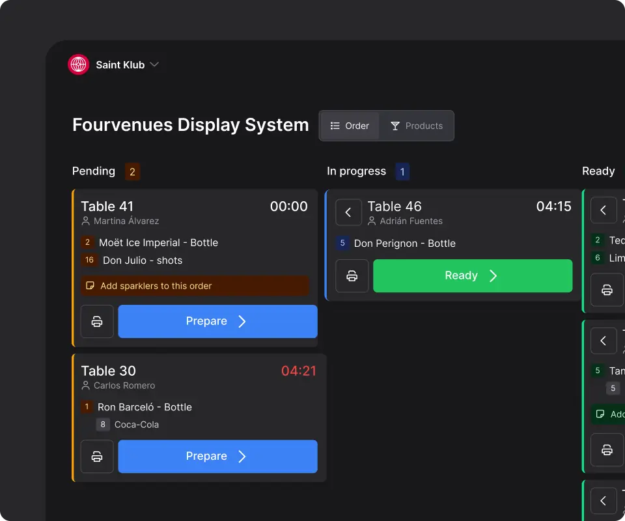625x521 pixels.
Task: Click the Ready column heading
Action: [598, 171]
